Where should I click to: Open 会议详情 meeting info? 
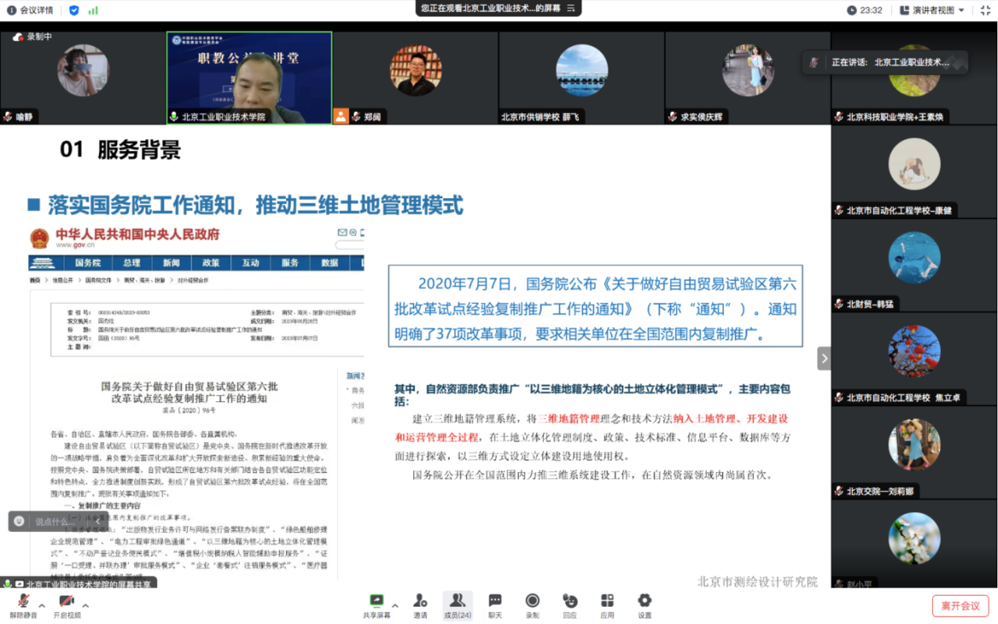(x=30, y=10)
